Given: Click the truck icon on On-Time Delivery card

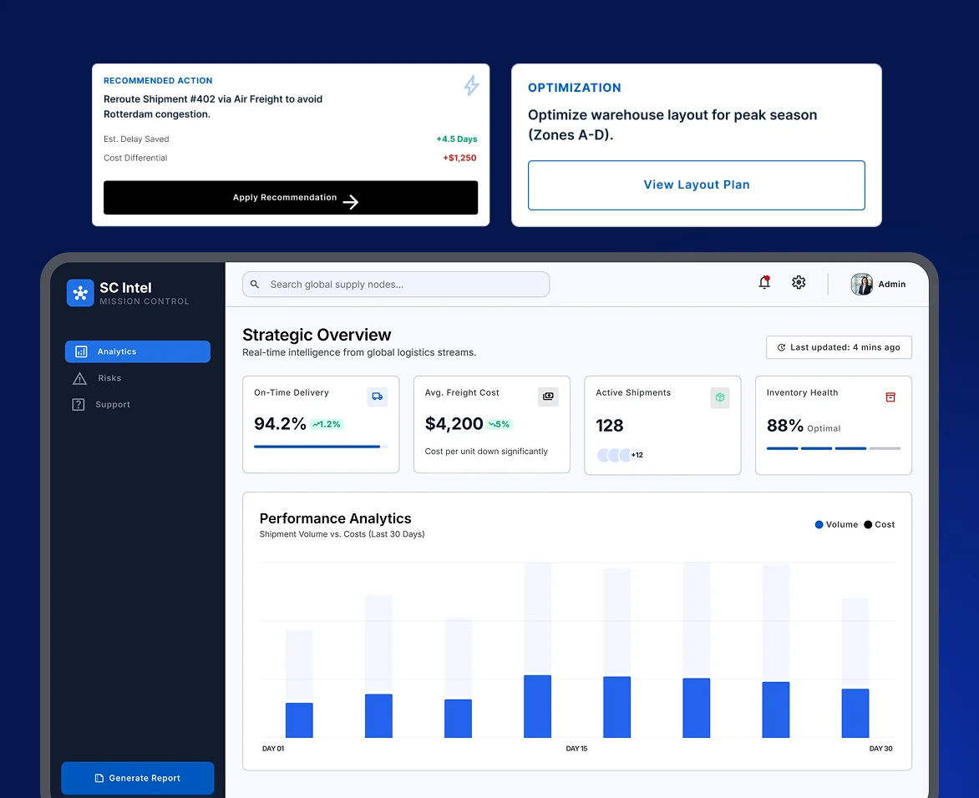Looking at the screenshot, I should click(377, 396).
